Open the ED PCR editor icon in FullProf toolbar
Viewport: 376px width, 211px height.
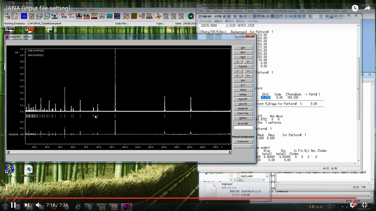(x=64, y=16)
